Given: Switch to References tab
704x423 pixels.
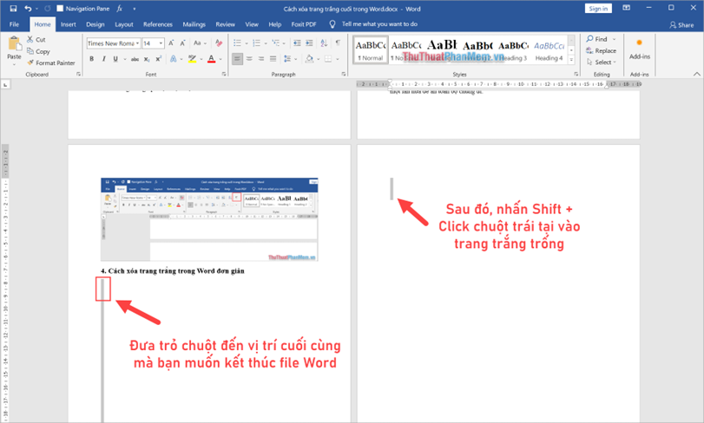Looking at the screenshot, I should pos(158,24).
